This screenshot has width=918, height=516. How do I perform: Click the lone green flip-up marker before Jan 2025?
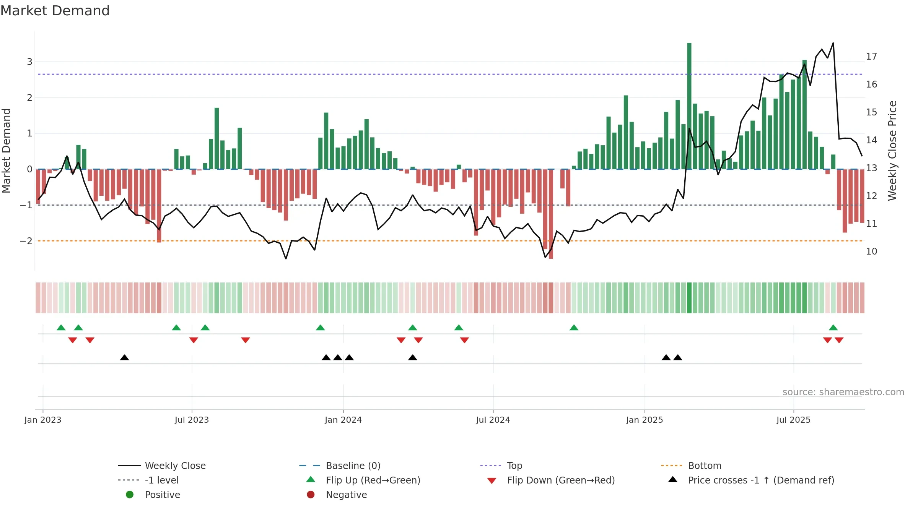coord(574,328)
